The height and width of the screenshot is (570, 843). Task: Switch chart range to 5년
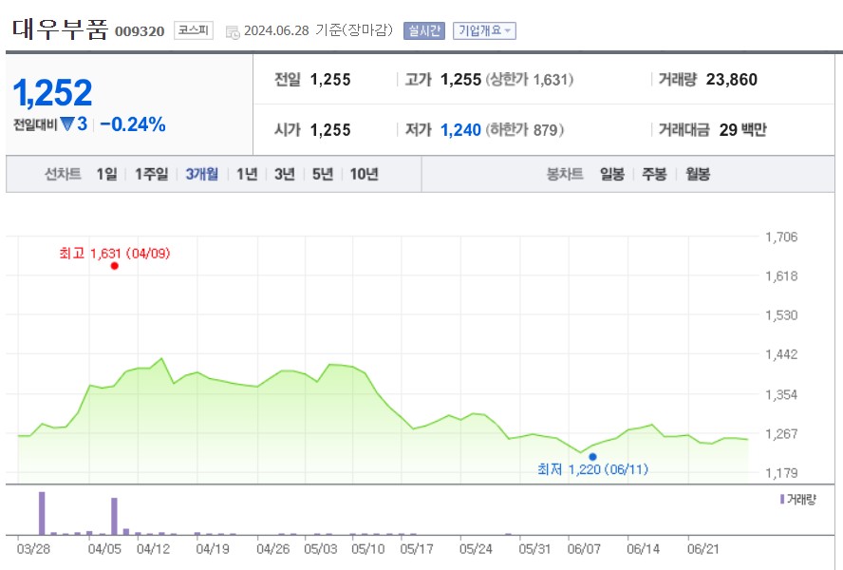323,174
